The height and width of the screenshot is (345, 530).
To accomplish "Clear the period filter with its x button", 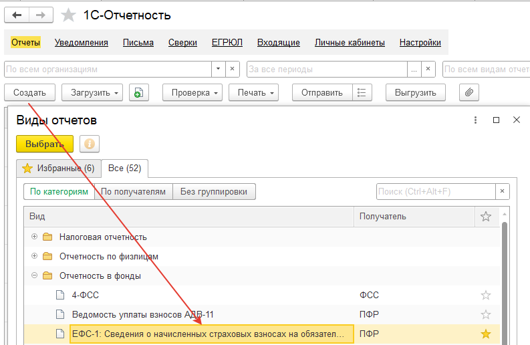I will point(428,69).
